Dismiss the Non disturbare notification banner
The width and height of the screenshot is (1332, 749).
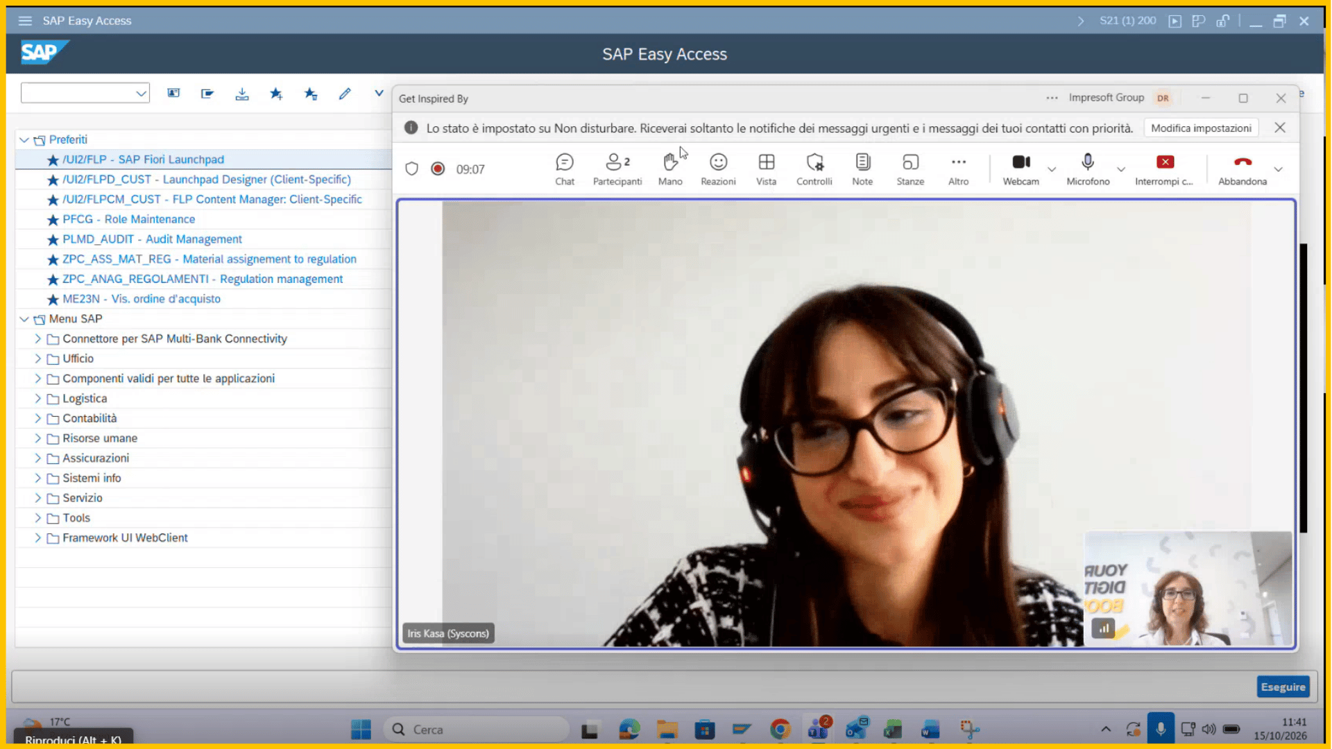point(1280,128)
